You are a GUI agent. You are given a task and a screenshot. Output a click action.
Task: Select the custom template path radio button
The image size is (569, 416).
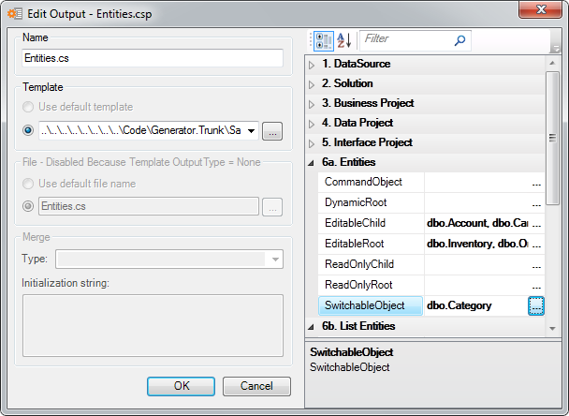point(28,130)
